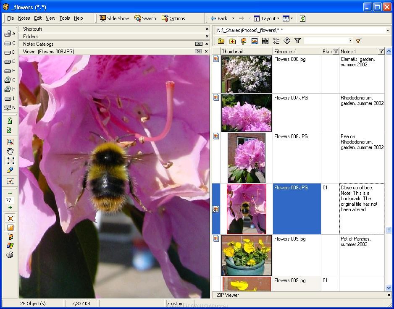This screenshot has width=394, height=309.
Task: Filter the Bkm column
Action: [x=336, y=52]
